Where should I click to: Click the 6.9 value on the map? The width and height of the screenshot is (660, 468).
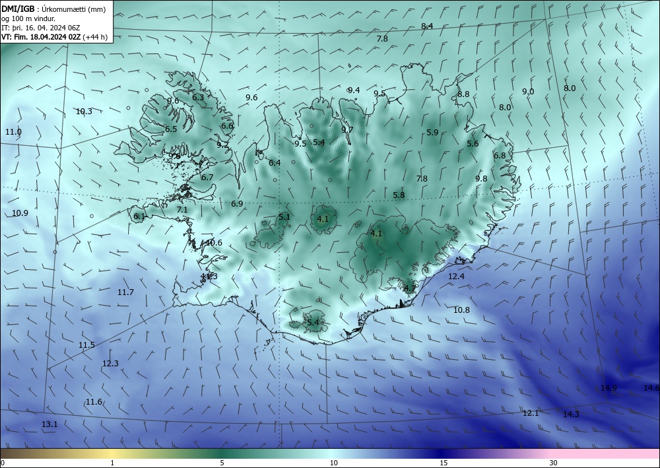(x=237, y=204)
